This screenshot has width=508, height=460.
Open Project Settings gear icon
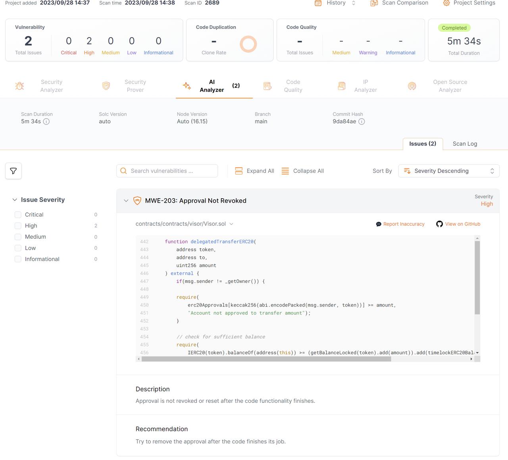[x=446, y=3]
